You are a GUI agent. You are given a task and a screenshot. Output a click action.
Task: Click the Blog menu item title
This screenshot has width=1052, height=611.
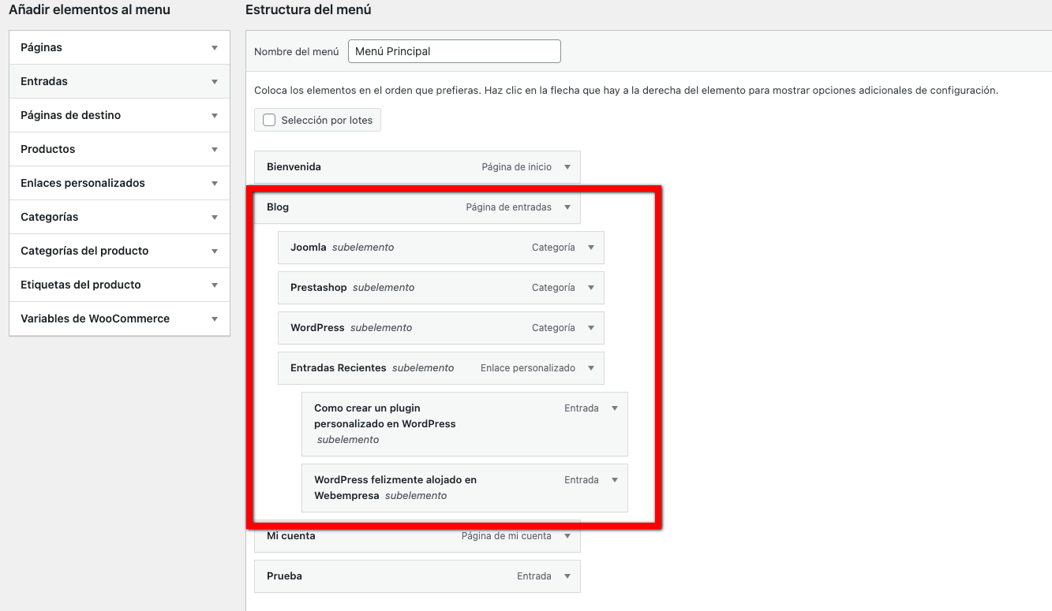tap(278, 207)
